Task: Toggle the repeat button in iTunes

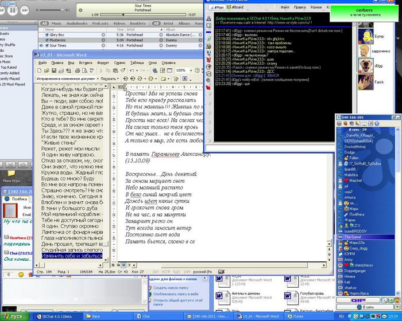Action: (x=23, y=165)
